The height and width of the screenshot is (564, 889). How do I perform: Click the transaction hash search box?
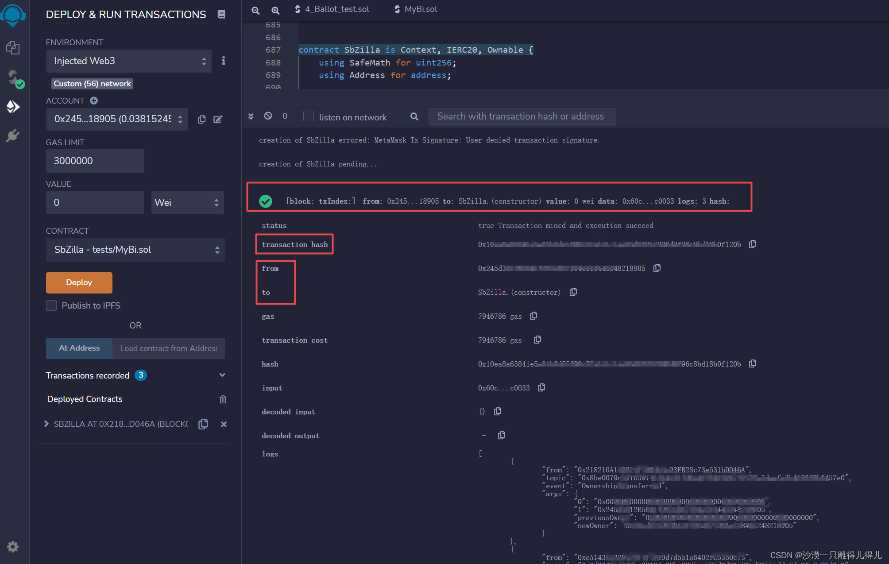(x=522, y=116)
